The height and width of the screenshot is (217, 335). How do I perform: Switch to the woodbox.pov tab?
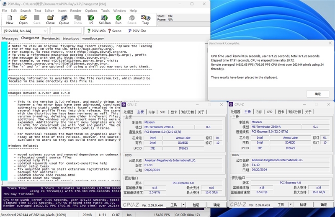click(93, 38)
